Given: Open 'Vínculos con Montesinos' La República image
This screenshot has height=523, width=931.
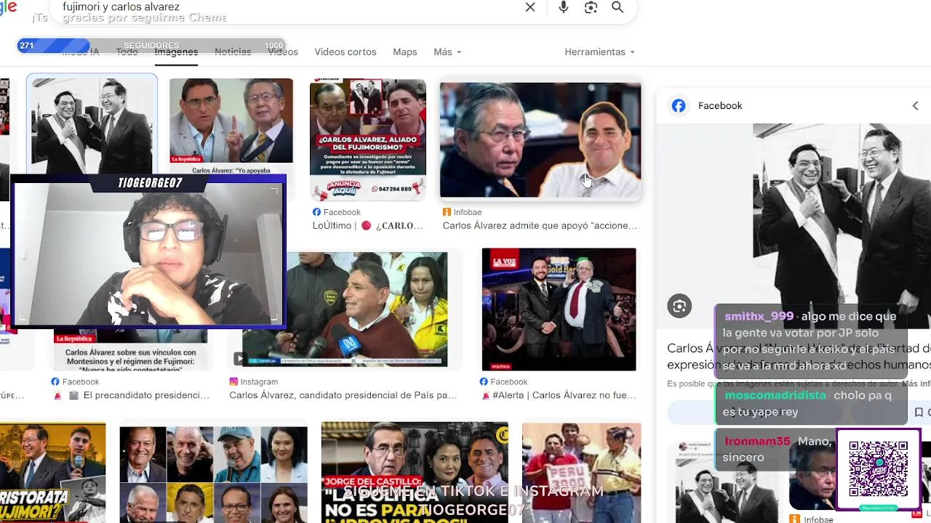Looking at the screenshot, I should pyautogui.click(x=130, y=349).
